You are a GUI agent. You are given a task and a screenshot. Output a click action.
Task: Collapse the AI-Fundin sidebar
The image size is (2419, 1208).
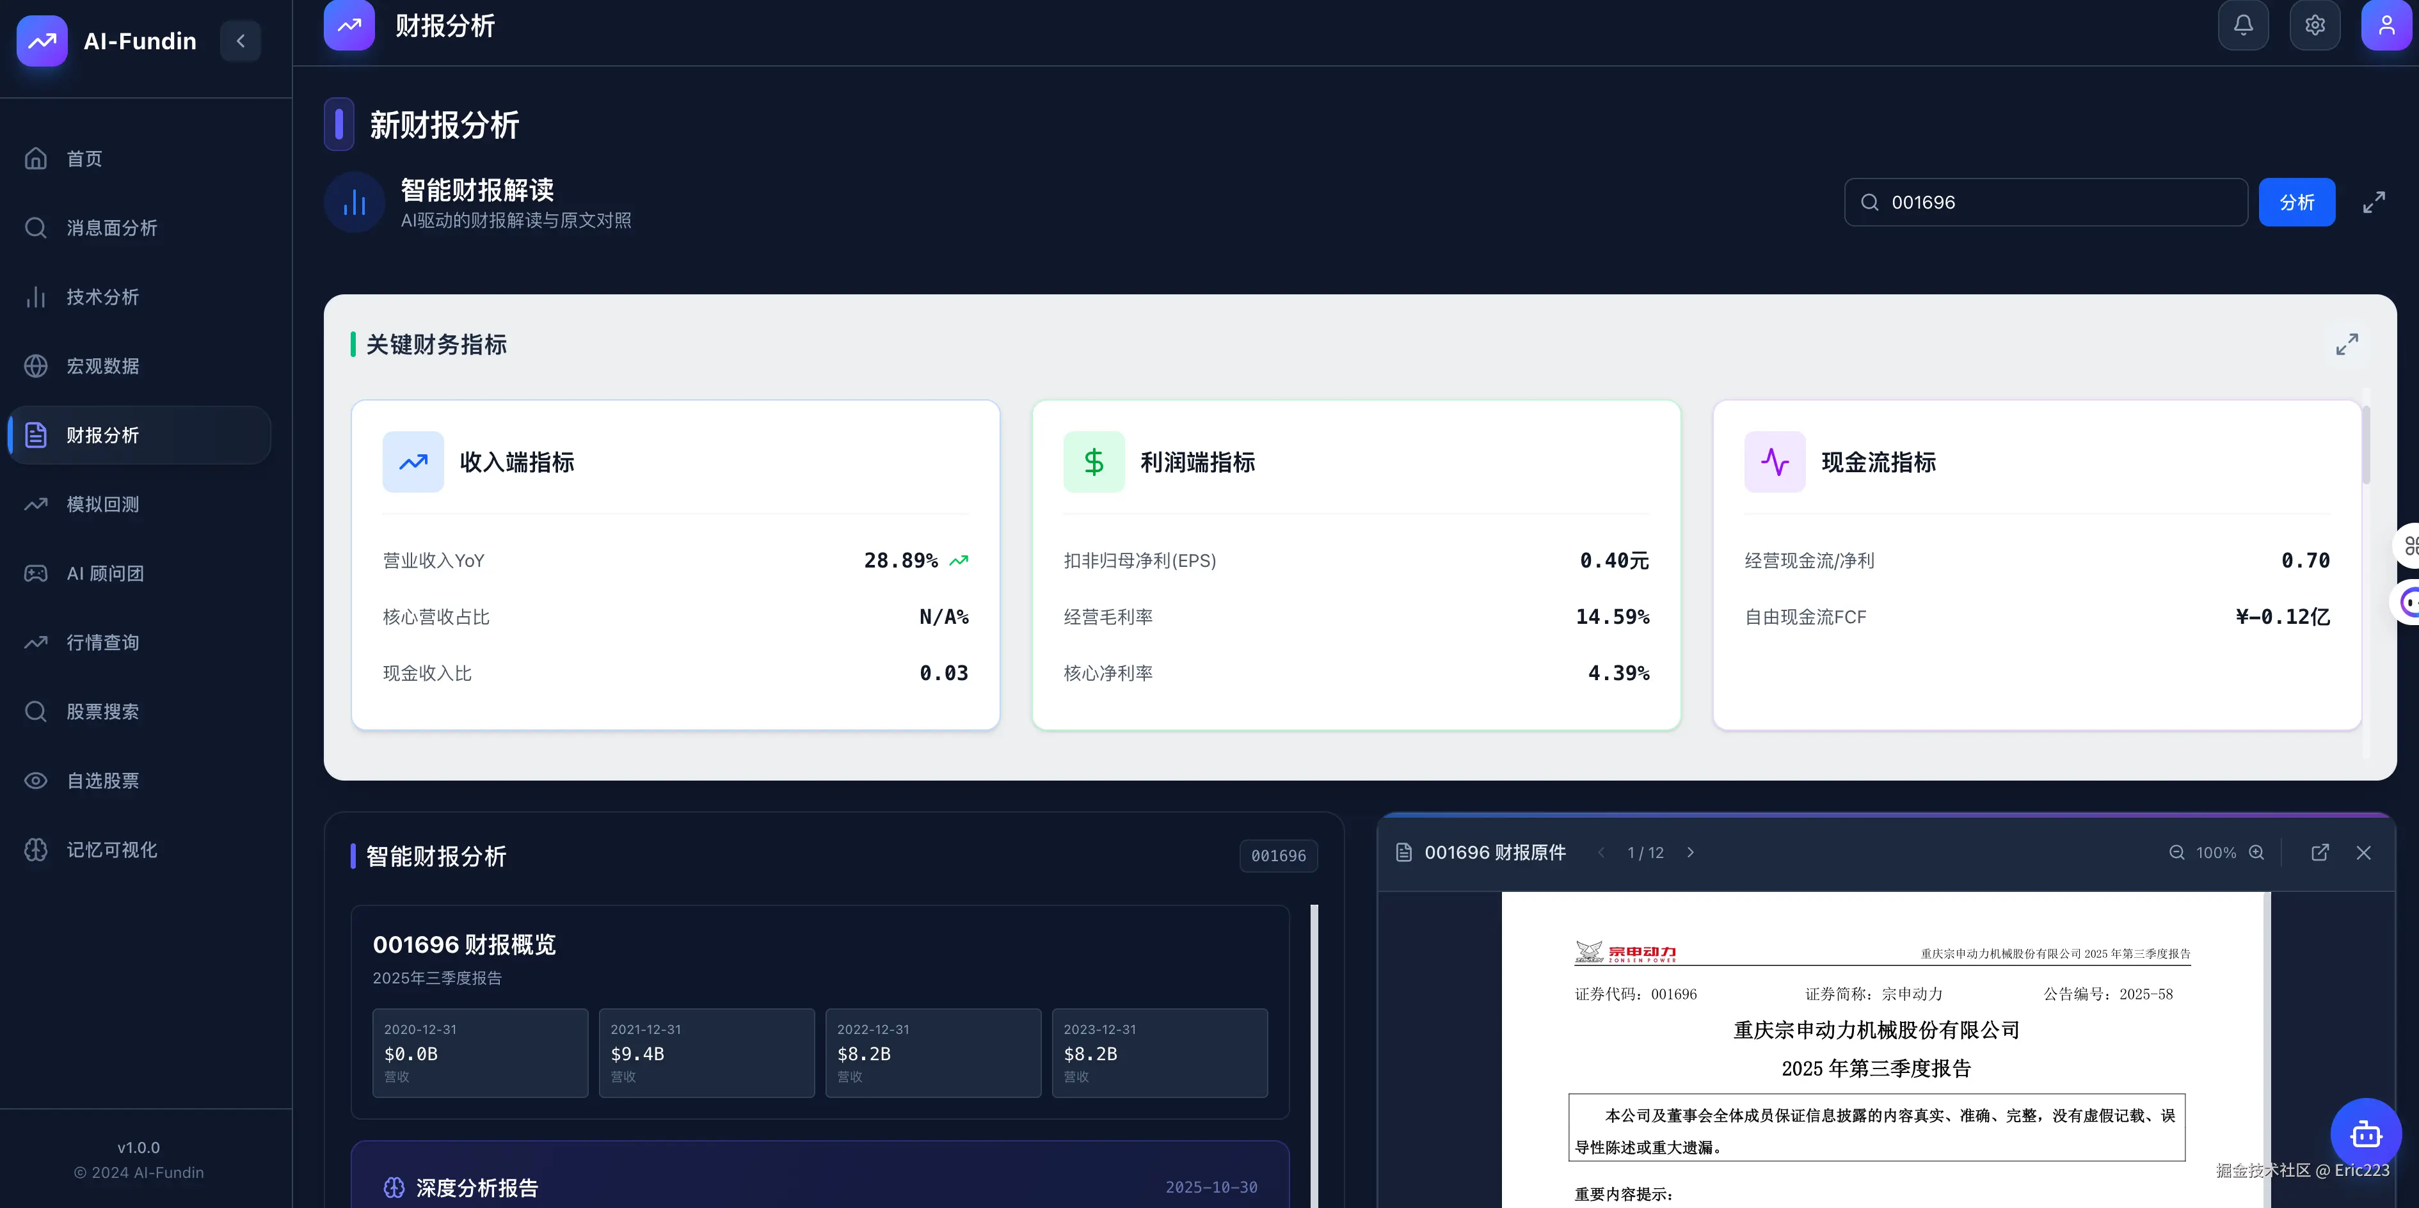point(241,42)
